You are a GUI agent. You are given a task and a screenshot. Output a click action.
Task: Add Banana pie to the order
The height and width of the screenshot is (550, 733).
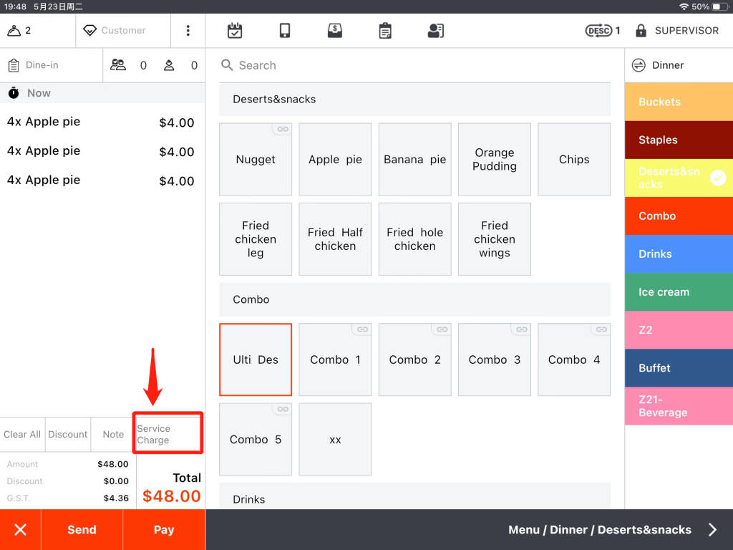coord(415,160)
